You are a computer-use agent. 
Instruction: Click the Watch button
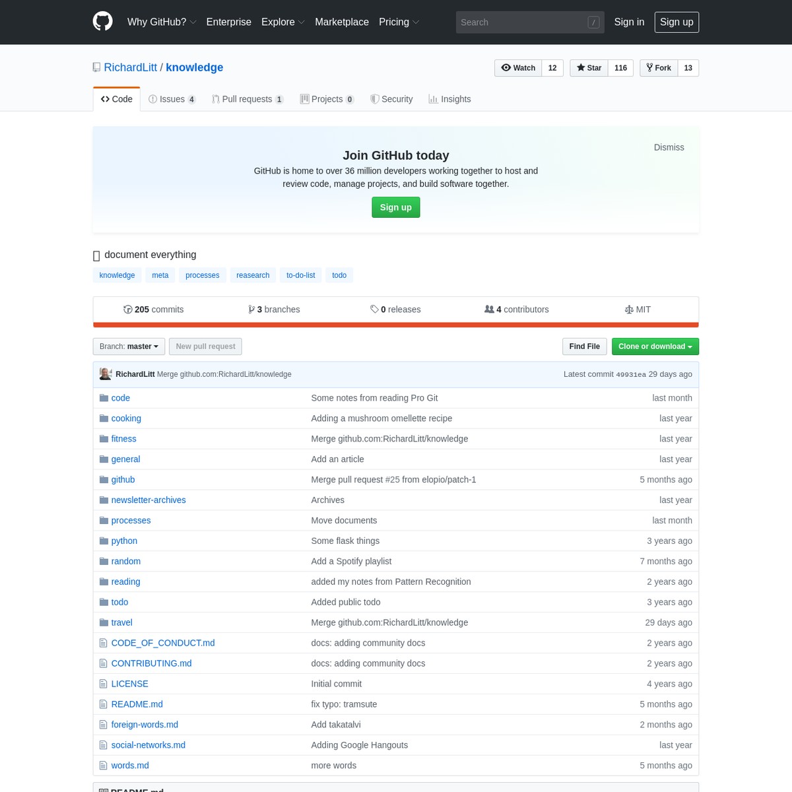pos(518,68)
